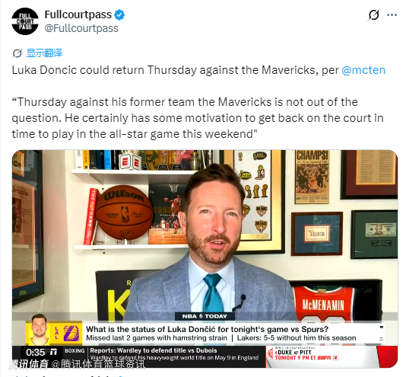Show the tweet translation via 显示翻译

pos(44,53)
